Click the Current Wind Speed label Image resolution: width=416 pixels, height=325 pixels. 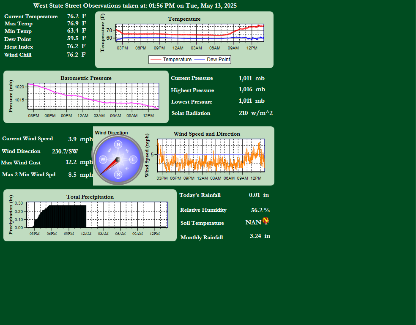[27, 139]
